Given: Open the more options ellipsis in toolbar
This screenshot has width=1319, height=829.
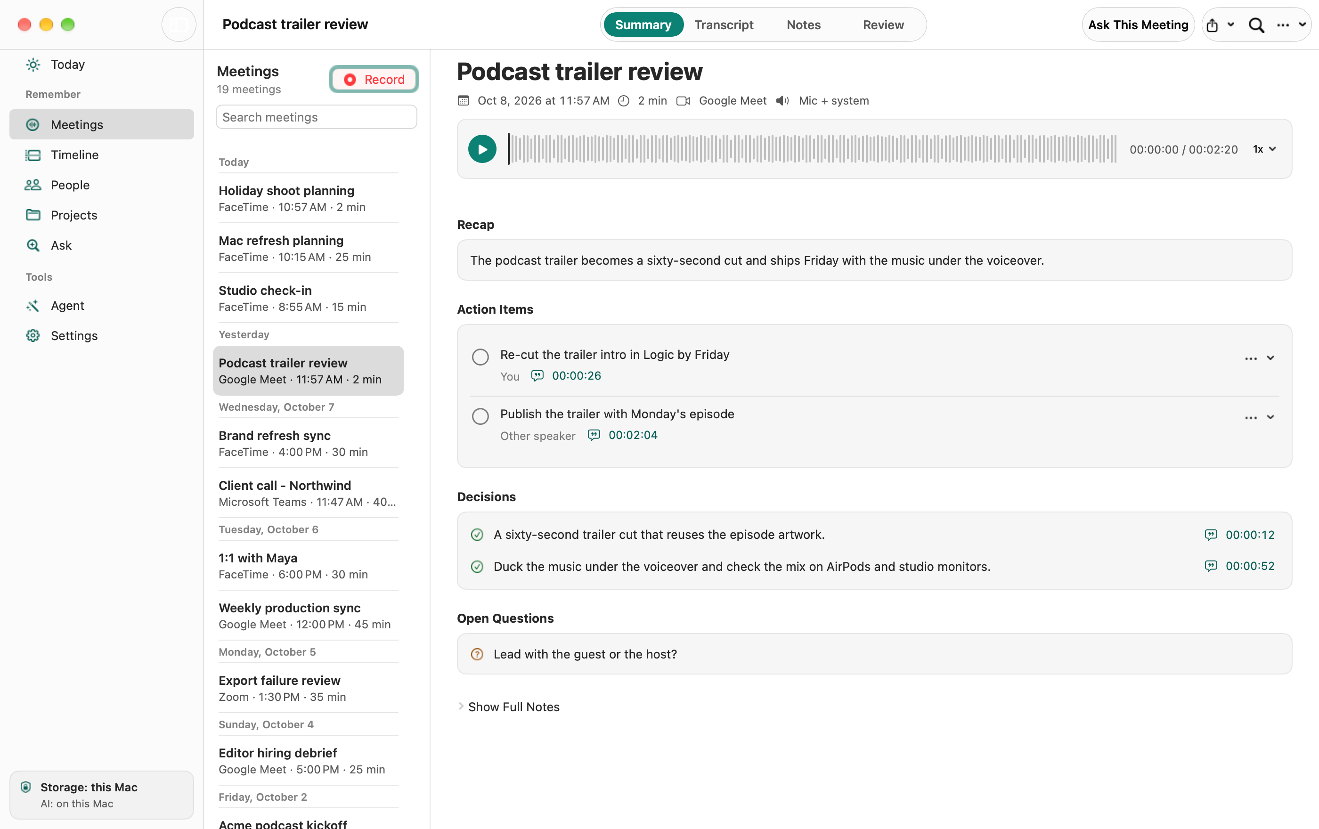Looking at the screenshot, I should 1283,25.
